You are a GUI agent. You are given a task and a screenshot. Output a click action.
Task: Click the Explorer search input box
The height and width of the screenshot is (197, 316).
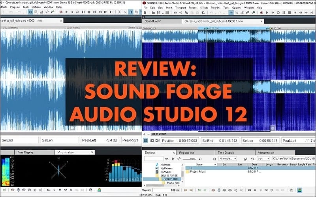tap(154, 159)
